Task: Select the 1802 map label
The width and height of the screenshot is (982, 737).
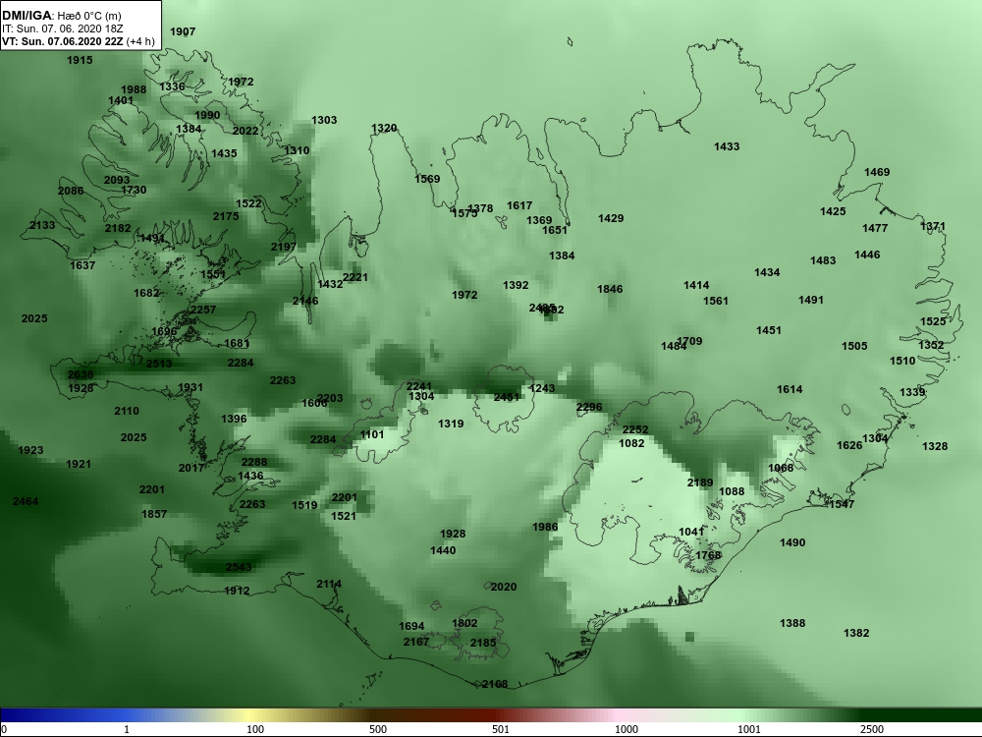Action: [464, 624]
